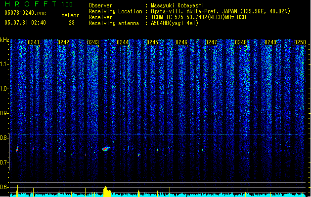Select the filename 0507310240.png
Image resolution: width=311 pixels, height=197 pixels.
(x=25, y=13)
